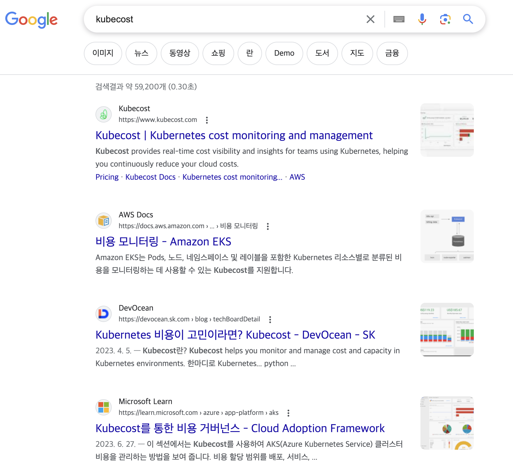513x468 pixels.
Task: Select the 쇼핑 filter tab
Action: [x=218, y=53]
